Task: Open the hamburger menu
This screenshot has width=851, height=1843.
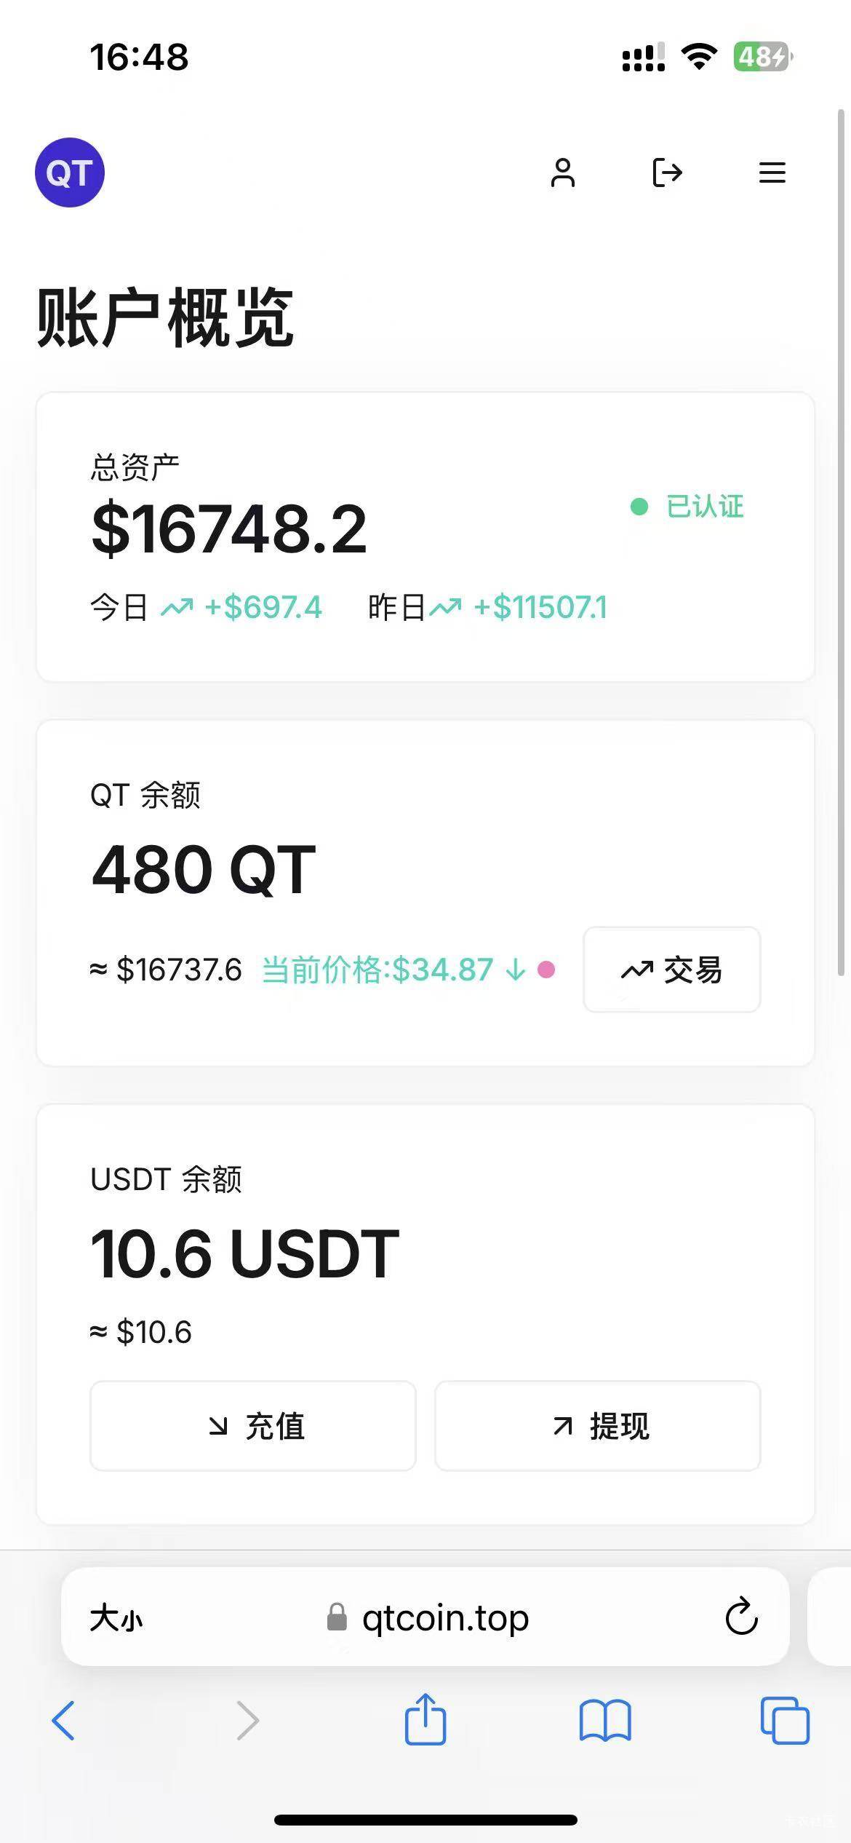Action: coord(772,173)
